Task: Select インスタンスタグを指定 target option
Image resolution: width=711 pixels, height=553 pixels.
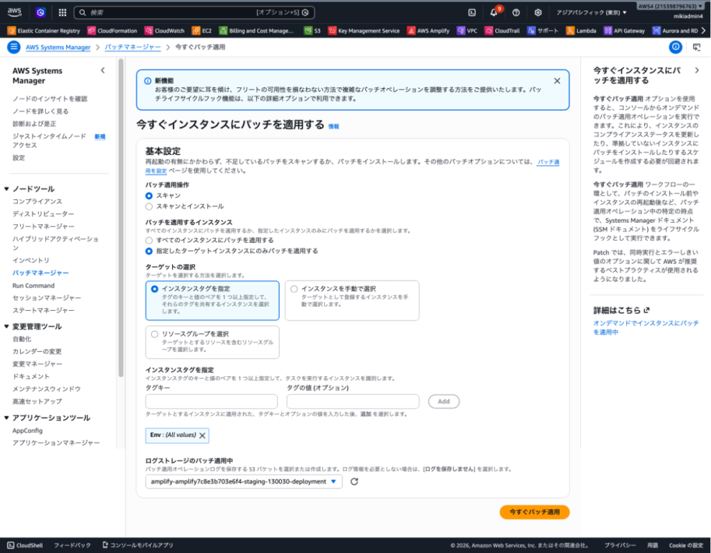Action: click(x=212, y=300)
